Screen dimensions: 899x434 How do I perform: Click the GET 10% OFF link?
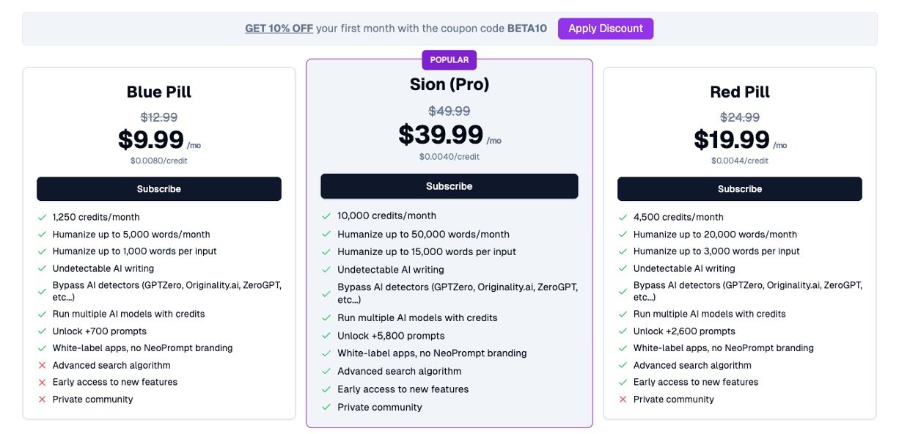(279, 29)
